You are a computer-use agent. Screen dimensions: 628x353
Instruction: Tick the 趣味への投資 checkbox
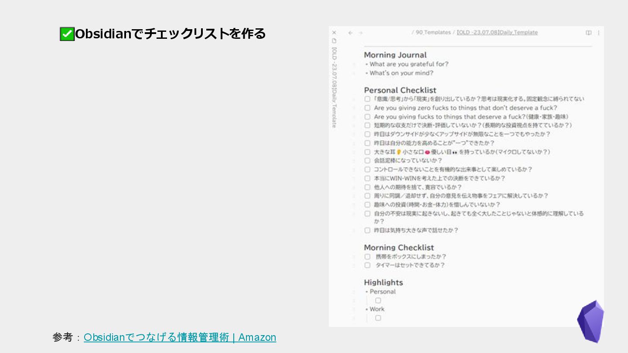pos(367,205)
